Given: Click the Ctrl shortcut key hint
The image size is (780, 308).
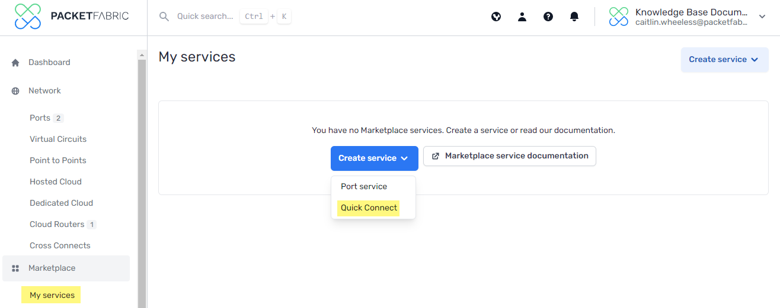Looking at the screenshot, I should pos(254,17).
